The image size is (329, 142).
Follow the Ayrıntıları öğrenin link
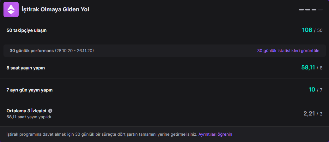[215, 134]
